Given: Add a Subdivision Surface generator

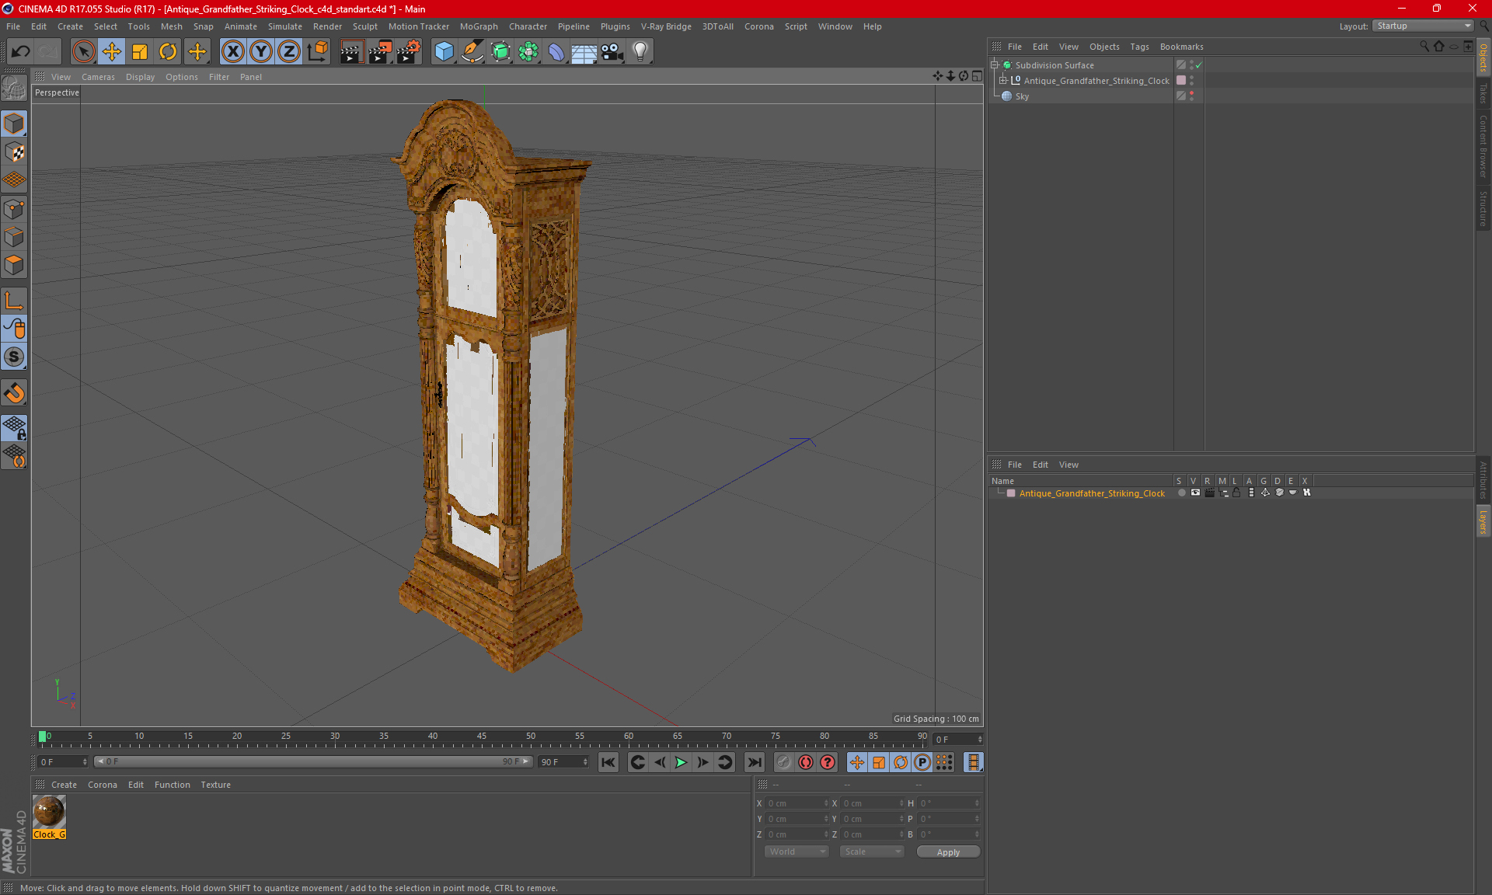Looking at the screenshot, I should click(x=500, y=52).
